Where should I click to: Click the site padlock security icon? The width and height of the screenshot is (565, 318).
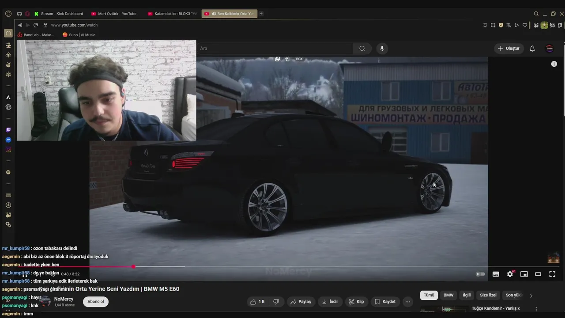[45, 25]
